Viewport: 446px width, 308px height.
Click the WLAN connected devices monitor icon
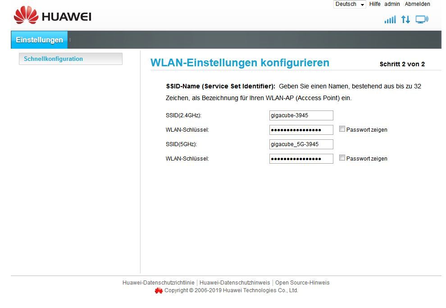422,19
